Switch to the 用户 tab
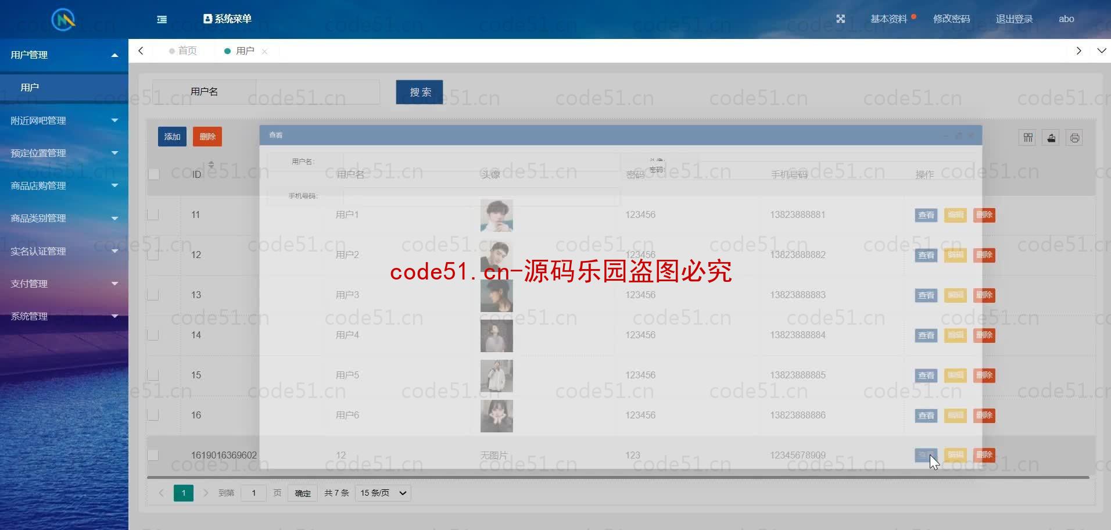Image resolution: width=1111 pixels, height=530 pixels. [x=240, y=51]
